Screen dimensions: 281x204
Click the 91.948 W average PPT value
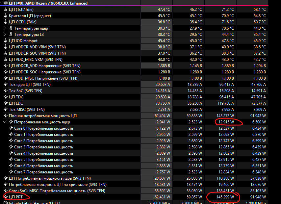258,197
